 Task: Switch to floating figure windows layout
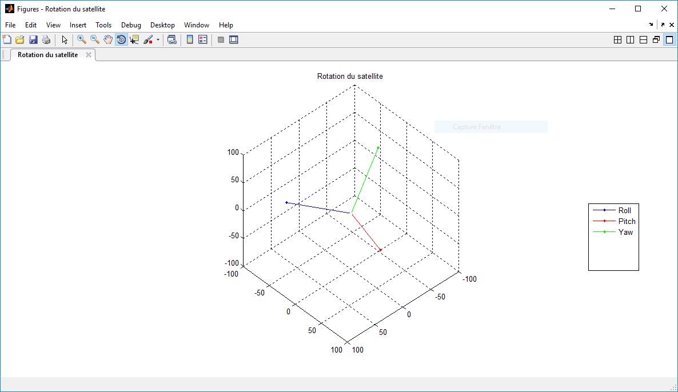656,40
